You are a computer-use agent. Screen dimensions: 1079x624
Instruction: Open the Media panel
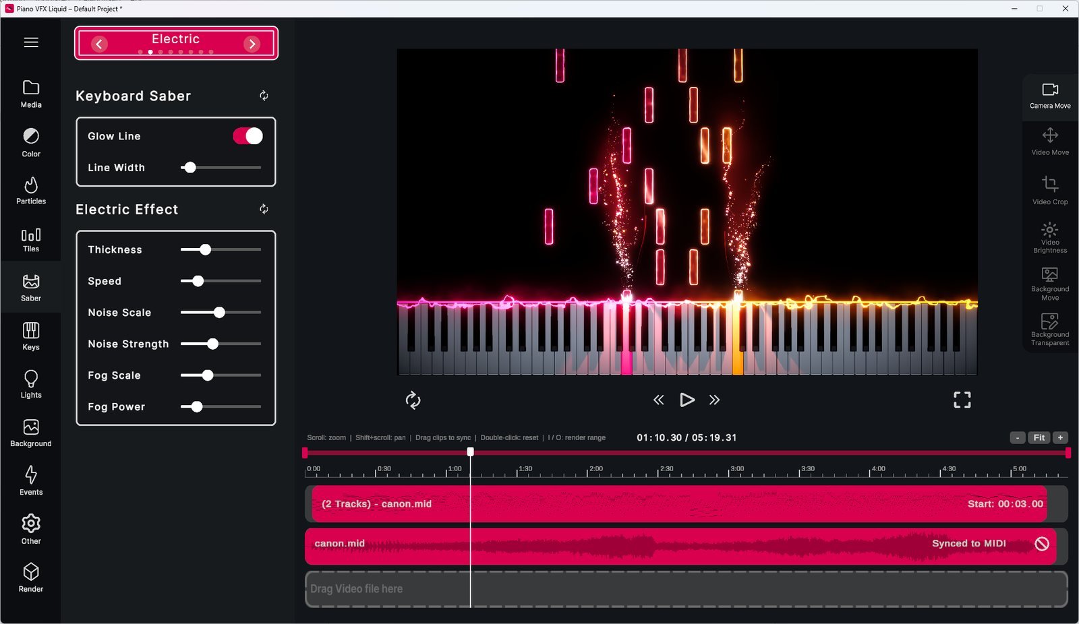tap(31, 94)
